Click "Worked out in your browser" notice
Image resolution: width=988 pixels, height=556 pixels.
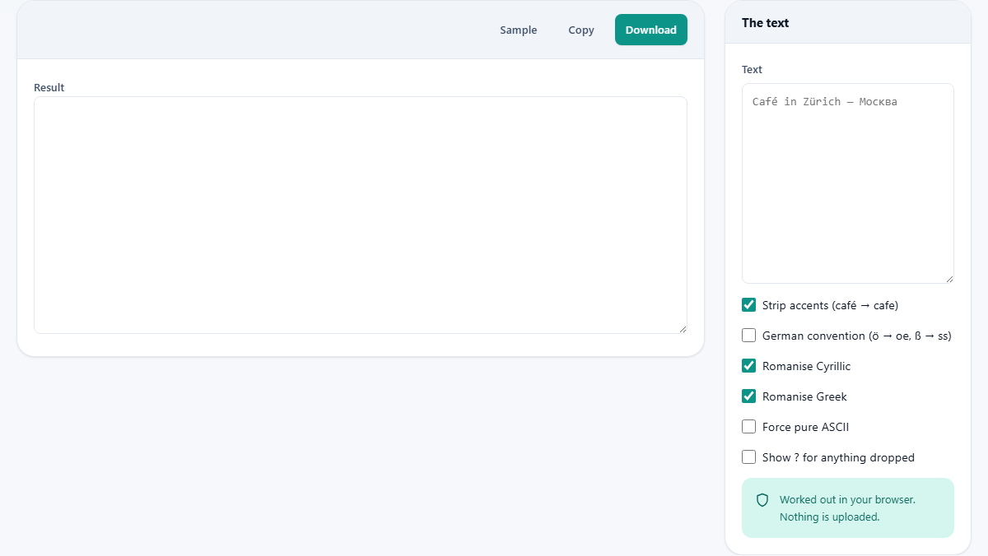(847, 508)
